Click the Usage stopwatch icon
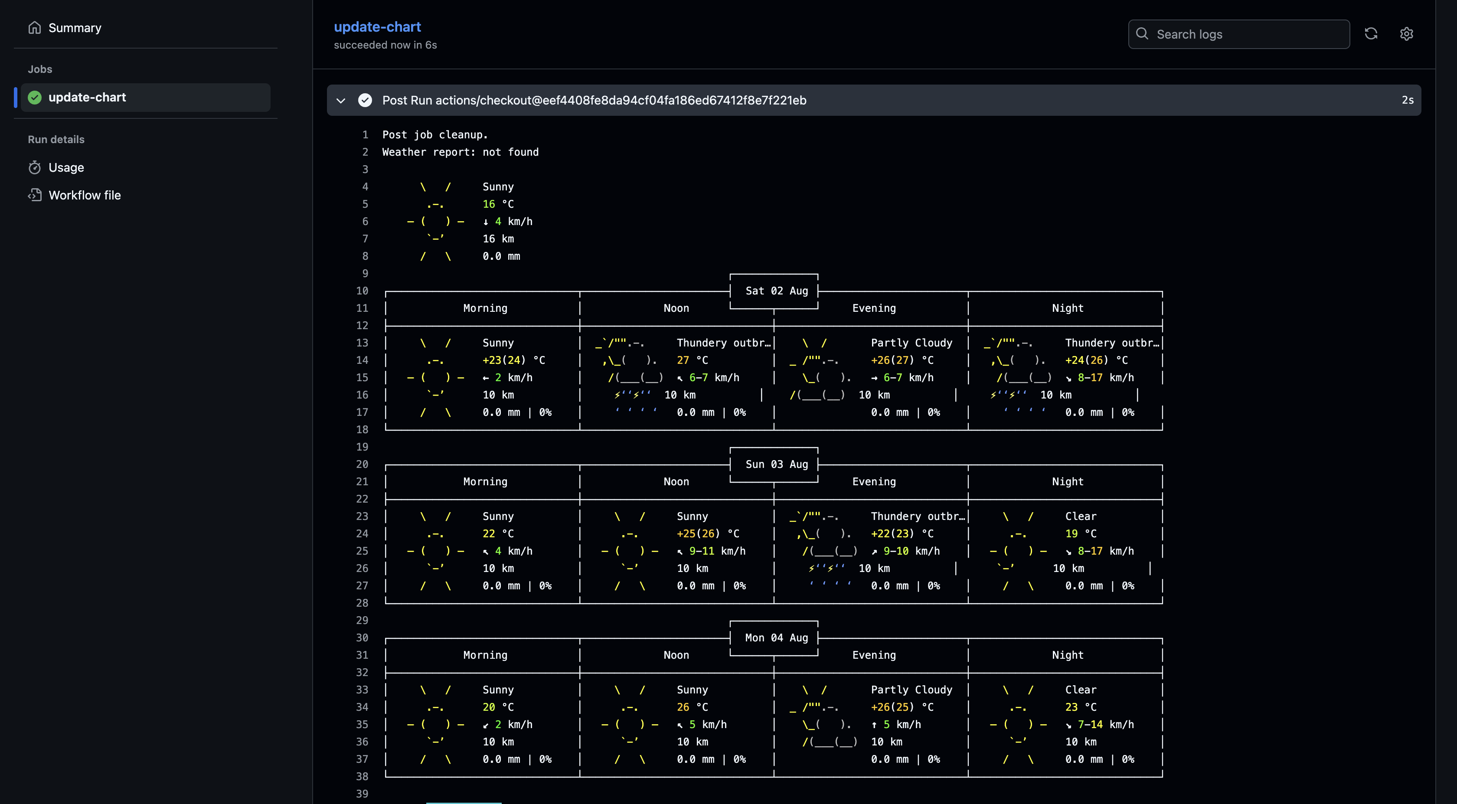 [35, 167]
